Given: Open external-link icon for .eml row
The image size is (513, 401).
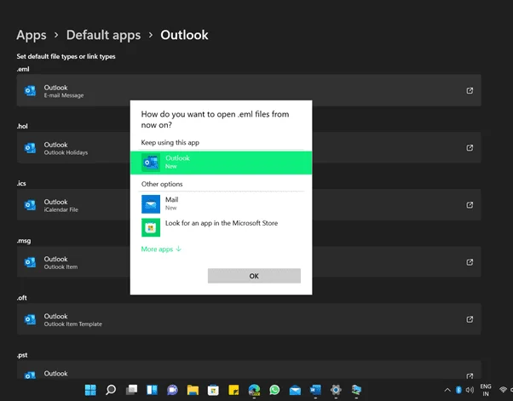Looking at the screenshot, I should (470, 90).
